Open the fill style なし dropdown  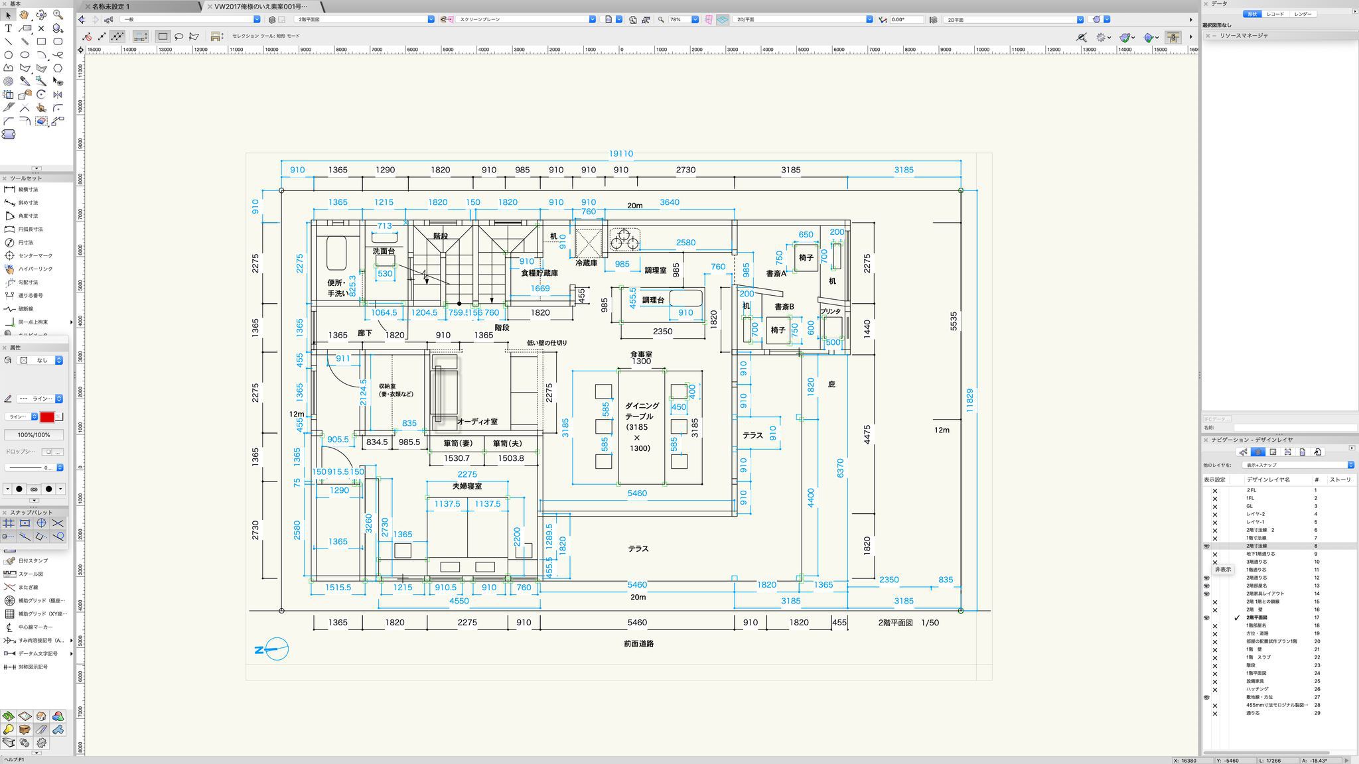coord(41,360)
